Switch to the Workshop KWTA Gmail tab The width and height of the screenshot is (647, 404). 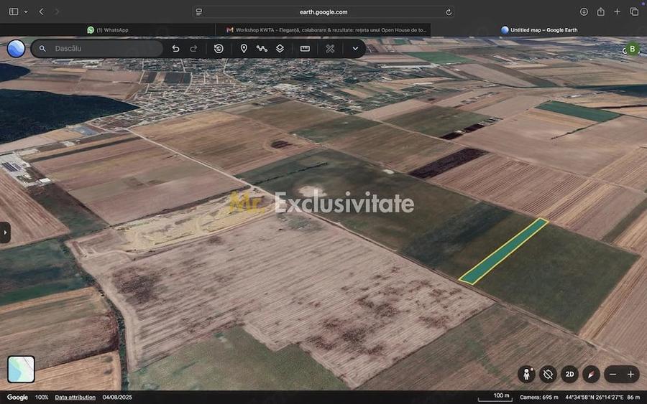[x=323, y=30]
